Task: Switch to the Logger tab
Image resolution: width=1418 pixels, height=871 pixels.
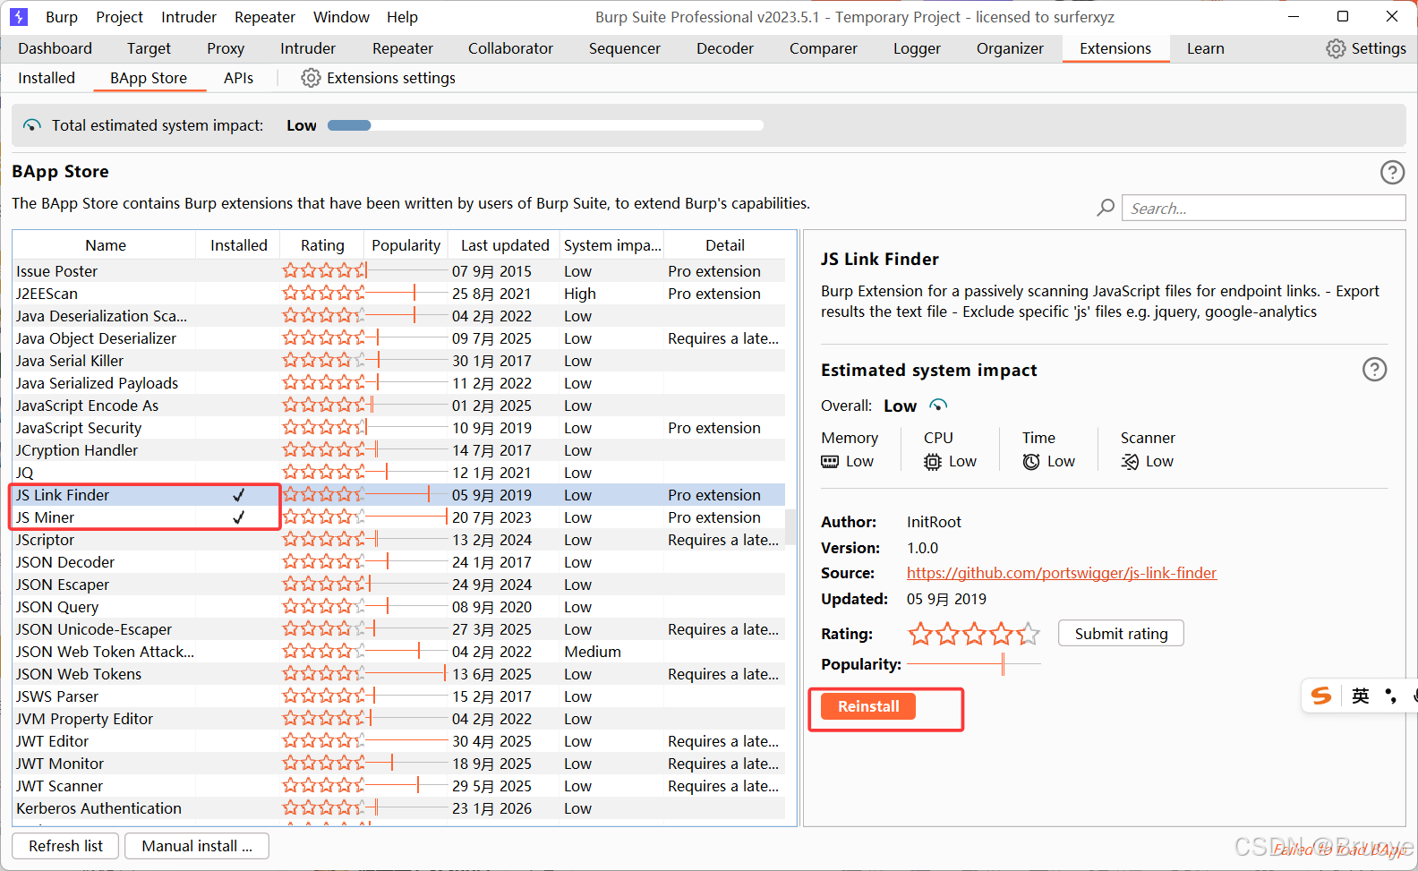Action: pyautogui.click(x=917, y=48)
